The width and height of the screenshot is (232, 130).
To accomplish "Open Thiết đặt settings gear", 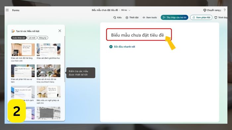I will [x=132, y=17].
